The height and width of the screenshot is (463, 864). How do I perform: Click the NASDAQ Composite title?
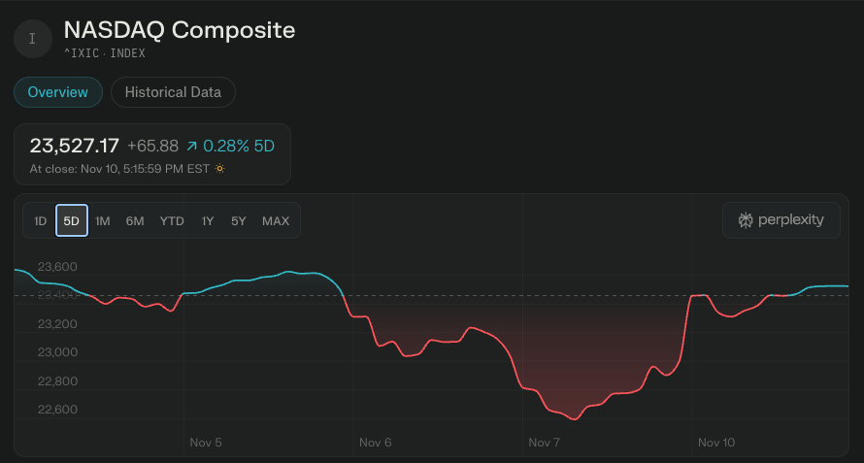pos(180,30)
